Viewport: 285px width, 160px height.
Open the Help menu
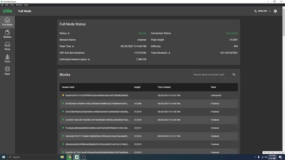pos(26,5)
